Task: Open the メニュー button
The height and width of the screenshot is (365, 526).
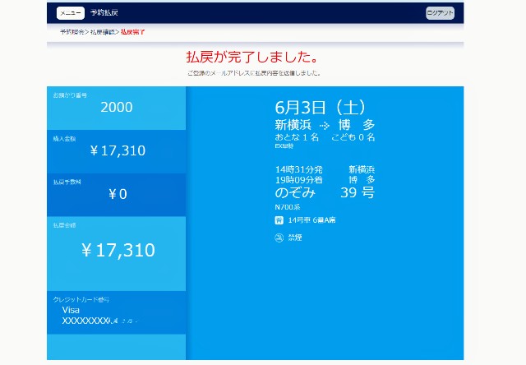Action: (71, 13)
